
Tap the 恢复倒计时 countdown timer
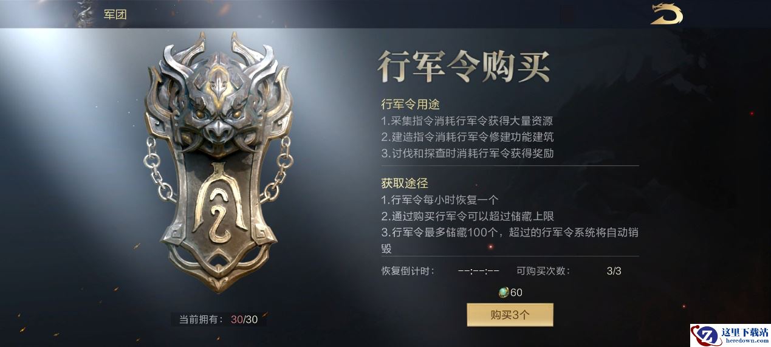(x=478, y=271)
